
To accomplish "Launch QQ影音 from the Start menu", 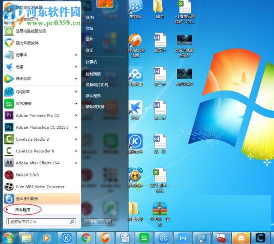I will point(42,92).
